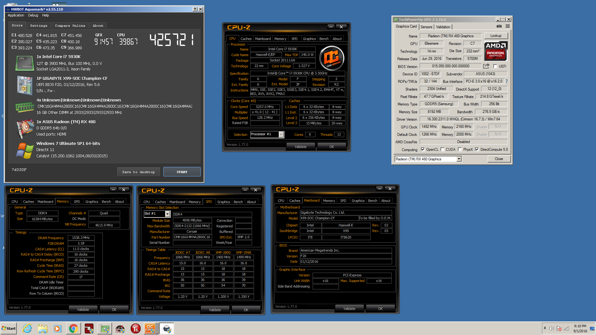Toggle the CUDA checkbox
Screen dimensions: 596x335
coord(442,150)
